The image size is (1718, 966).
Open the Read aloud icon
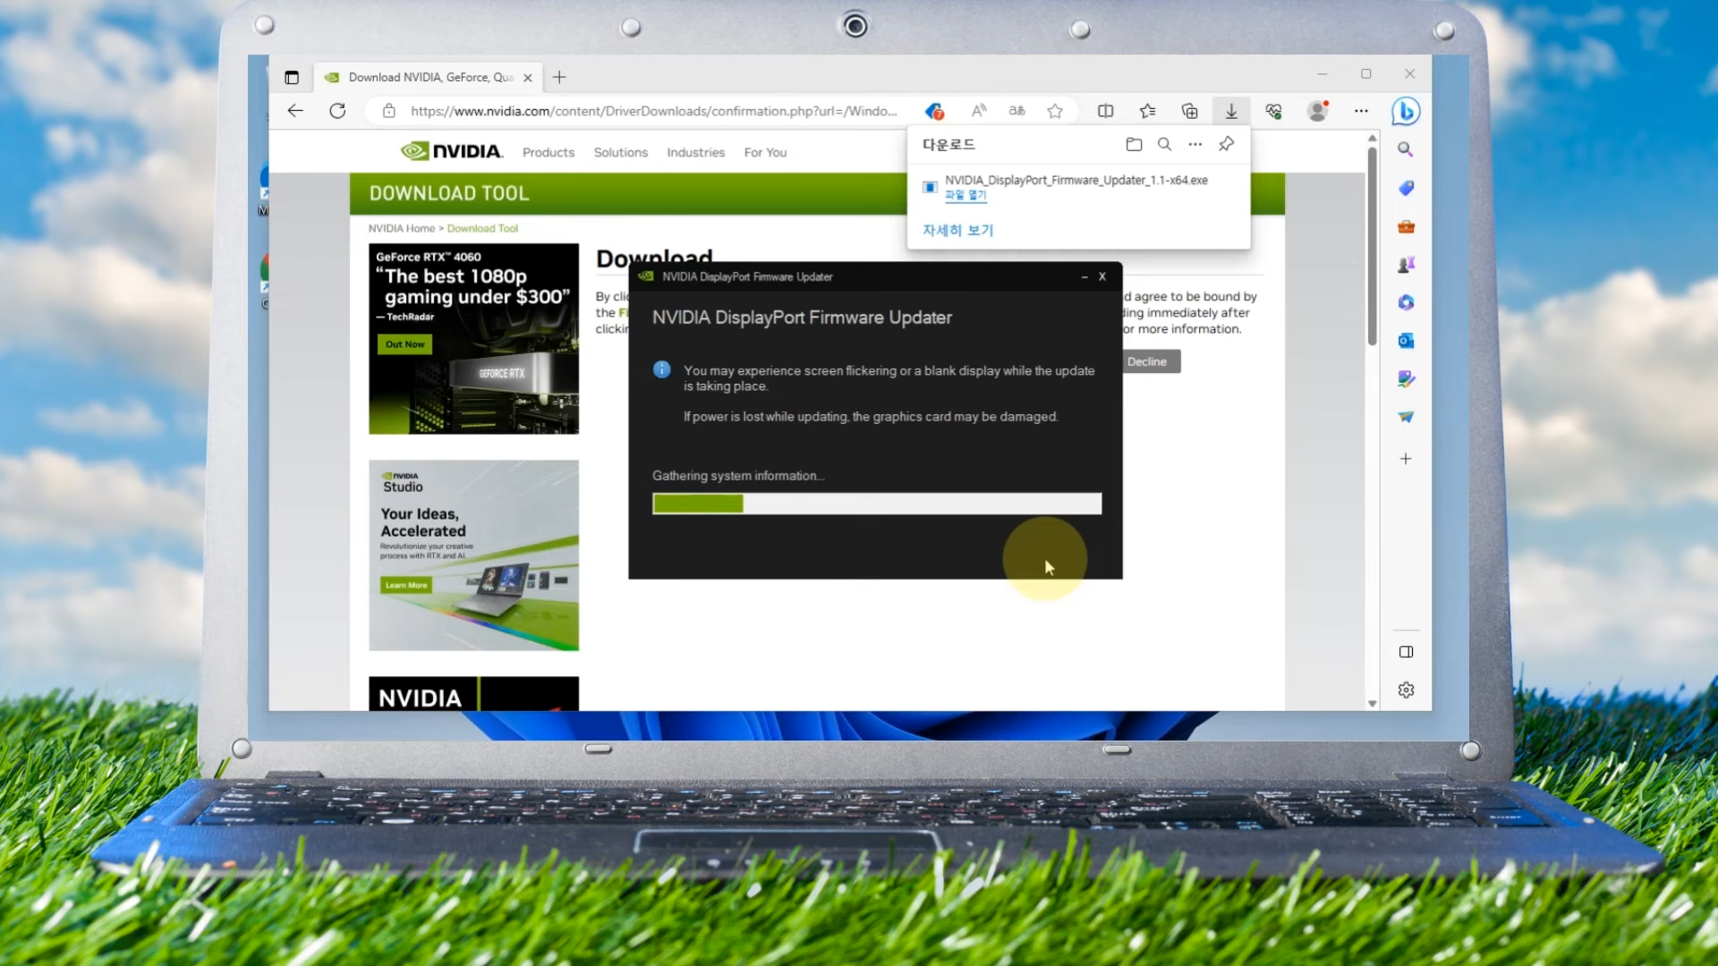[x=979, y=111]
